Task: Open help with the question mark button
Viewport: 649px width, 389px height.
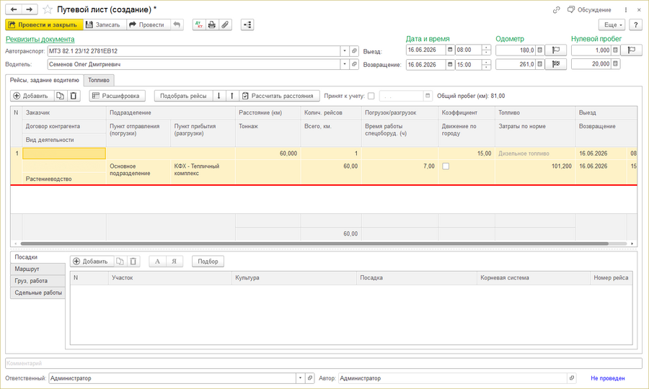Action: coord(636,24)
